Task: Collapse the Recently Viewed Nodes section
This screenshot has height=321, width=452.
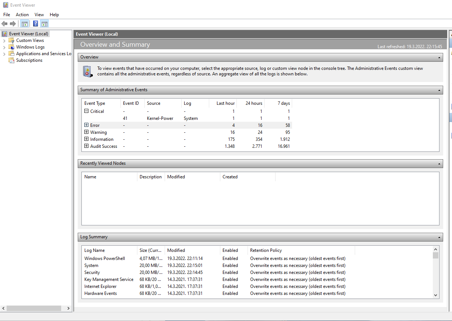Action: [439, 164]
